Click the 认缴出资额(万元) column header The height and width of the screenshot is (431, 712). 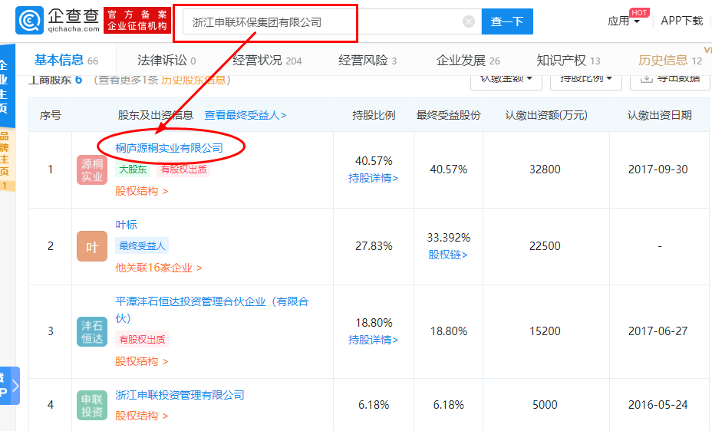(546, 115)
